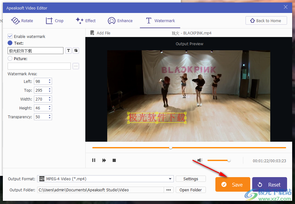
Task: Click the Open Folder button
Action: pos(191,190)
